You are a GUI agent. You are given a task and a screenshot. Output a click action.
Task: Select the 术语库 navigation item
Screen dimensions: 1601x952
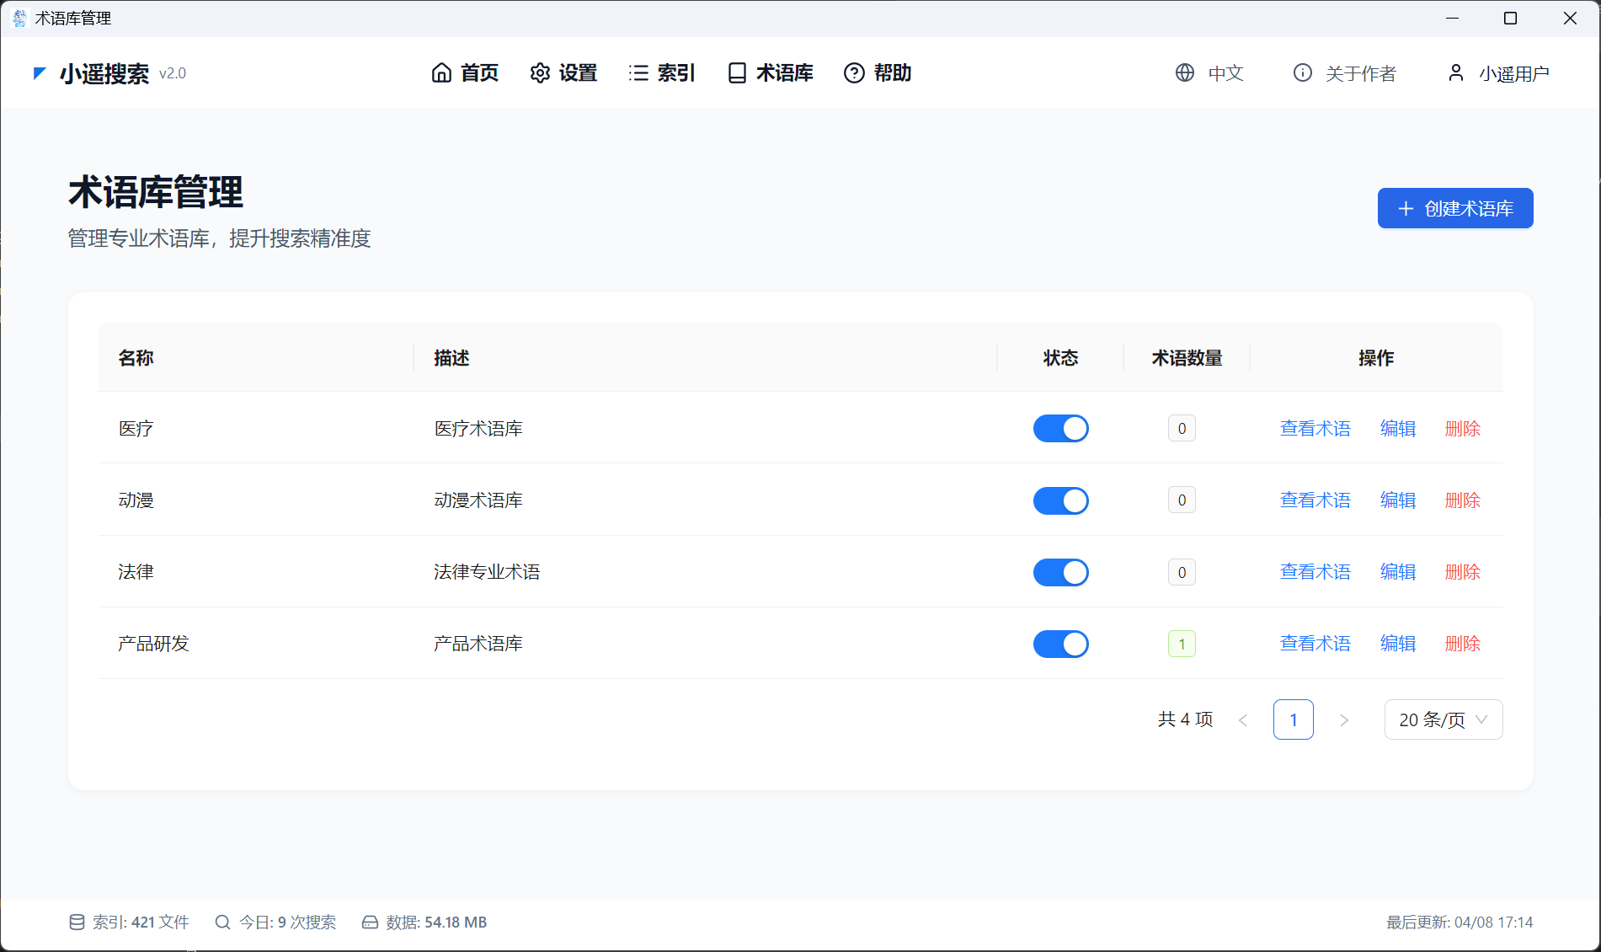pyautogui.click(x=771, y=73)
